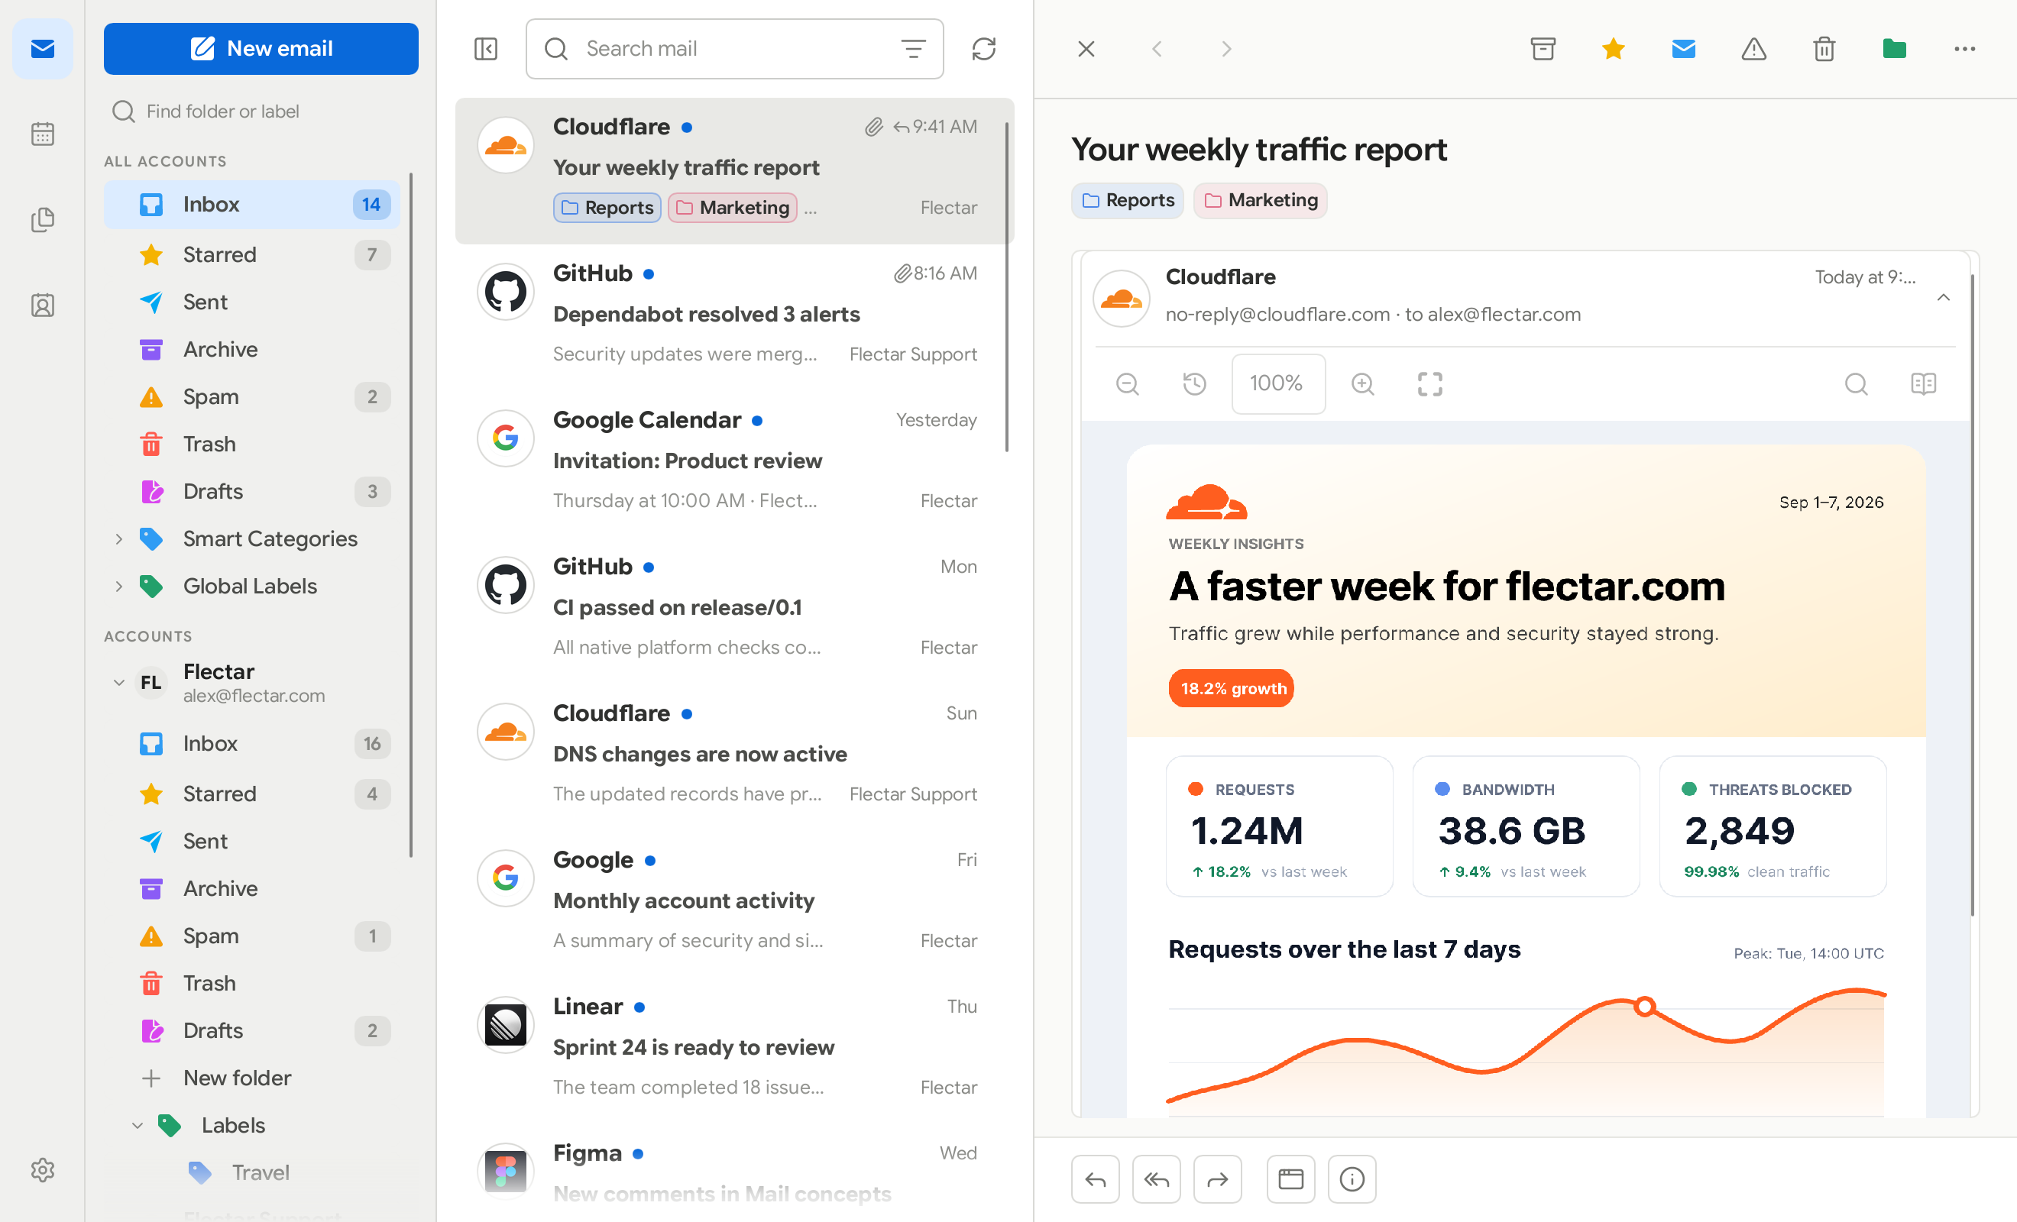
Task: Show message info details
Action: (x=1352, y=1179)
